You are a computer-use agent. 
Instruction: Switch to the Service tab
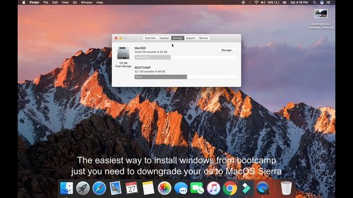[204, 38]
